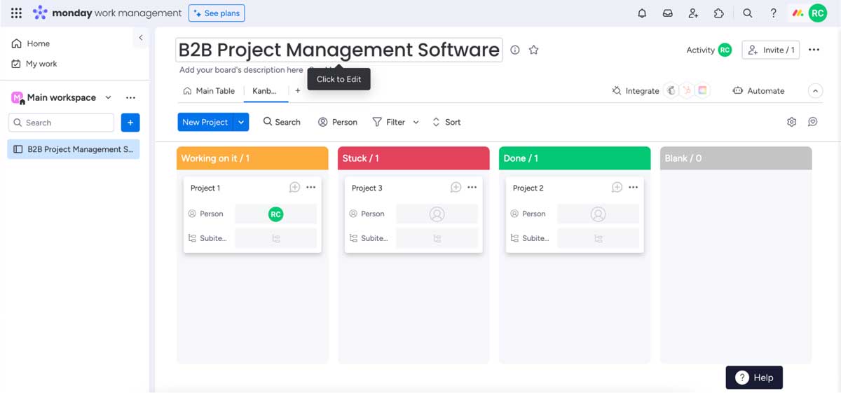Screen dimensions: 841x393
Task: Open the apps grid menu icon
Action: click(x=16, y=13)
